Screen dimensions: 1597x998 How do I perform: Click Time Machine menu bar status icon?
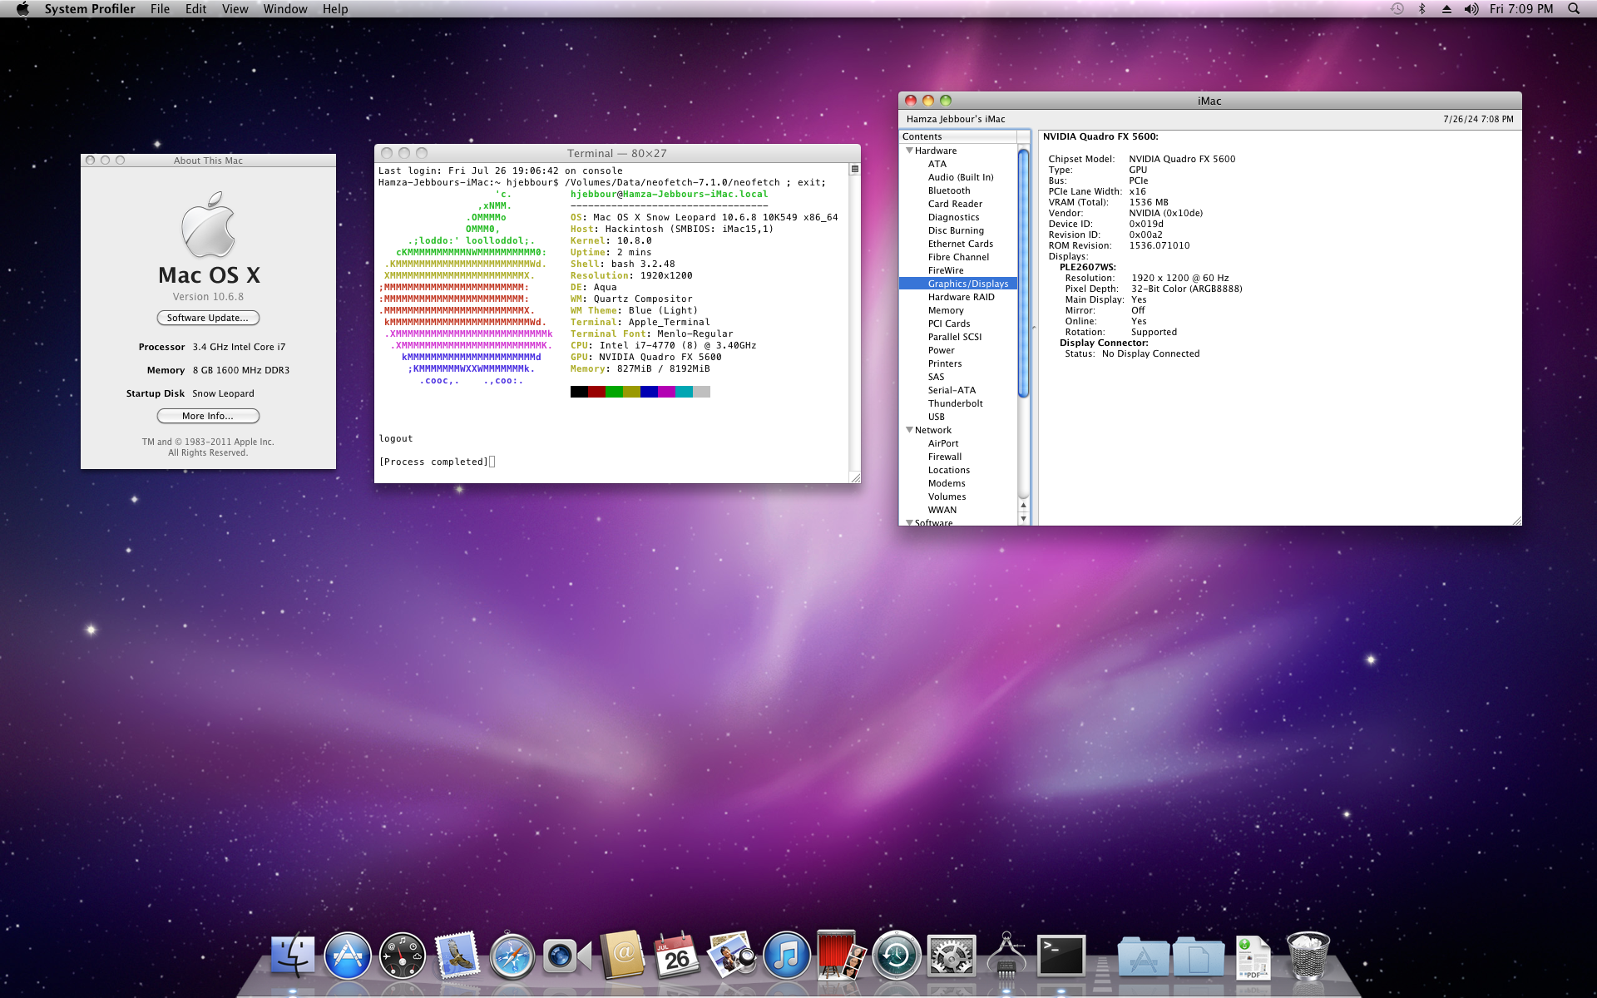[1397, 9]
